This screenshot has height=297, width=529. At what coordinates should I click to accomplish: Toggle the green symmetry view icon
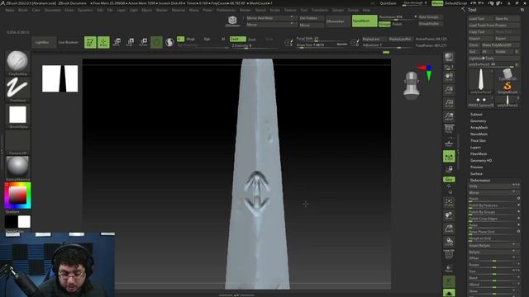449,157
